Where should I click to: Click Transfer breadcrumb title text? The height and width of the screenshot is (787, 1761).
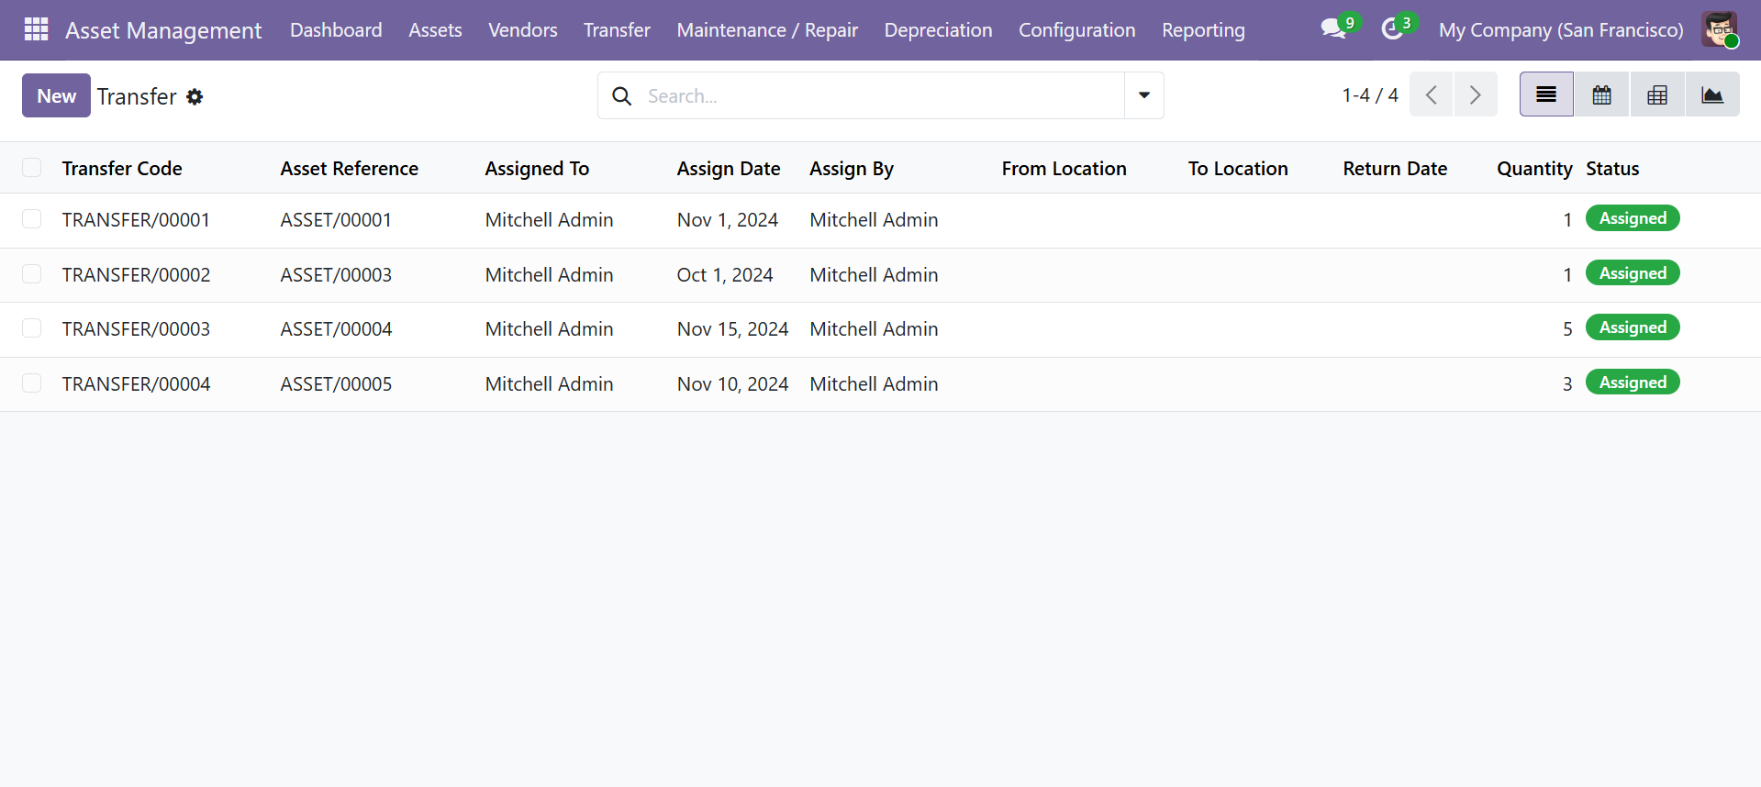137,96
